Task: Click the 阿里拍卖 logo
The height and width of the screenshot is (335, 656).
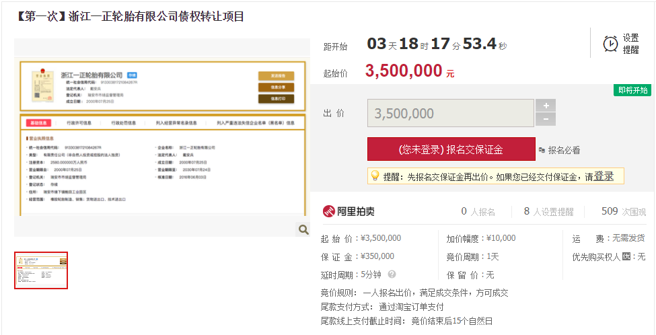Action: pyautogui.click(x=349, y=211)
